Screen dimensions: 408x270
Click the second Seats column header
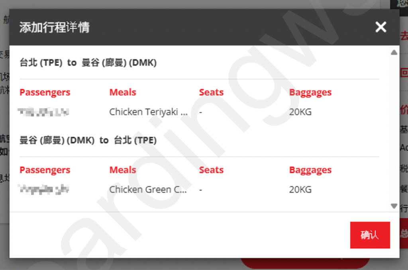211,170
